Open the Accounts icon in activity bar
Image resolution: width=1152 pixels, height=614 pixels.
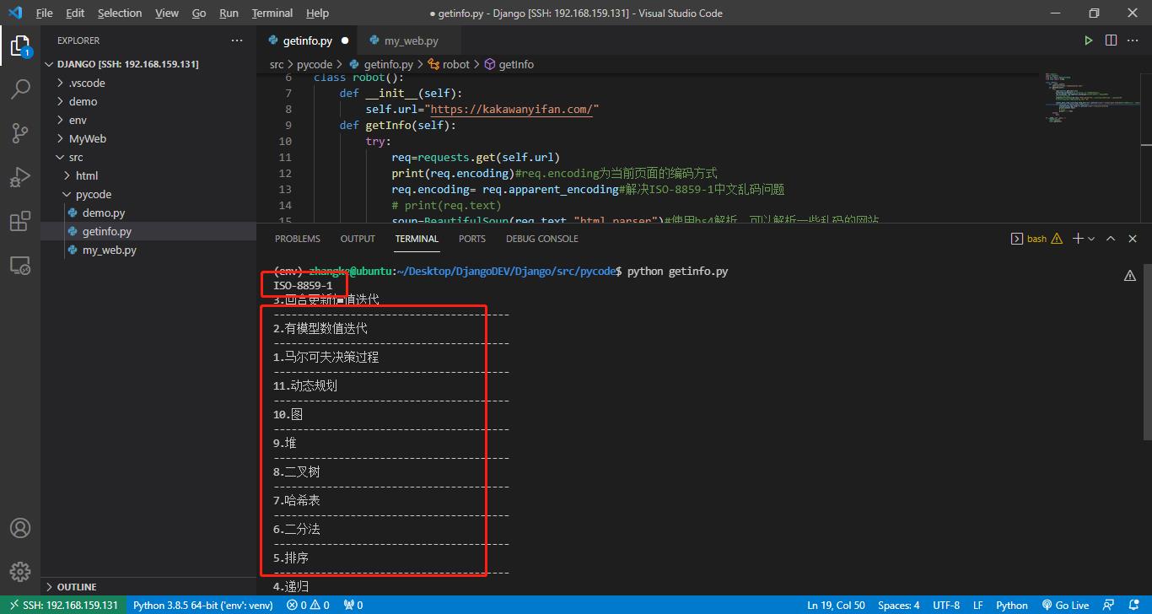click(20, 528)
